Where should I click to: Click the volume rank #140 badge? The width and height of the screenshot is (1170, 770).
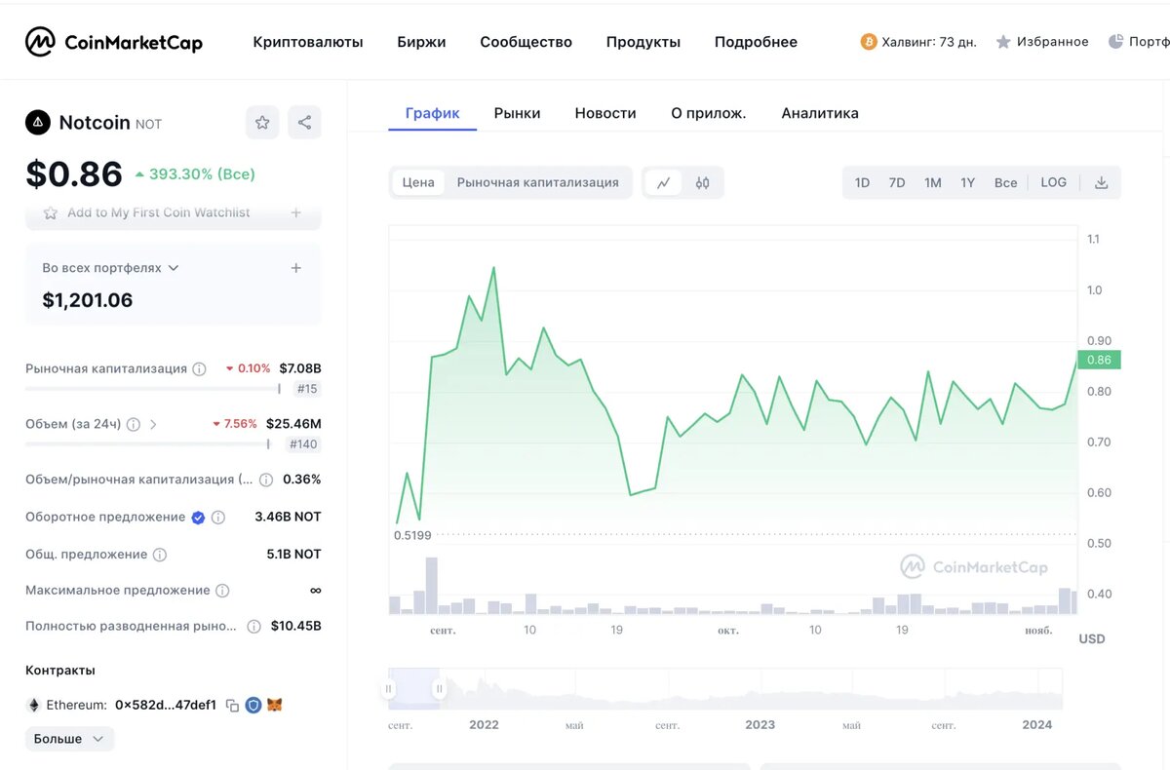[304, 444]
